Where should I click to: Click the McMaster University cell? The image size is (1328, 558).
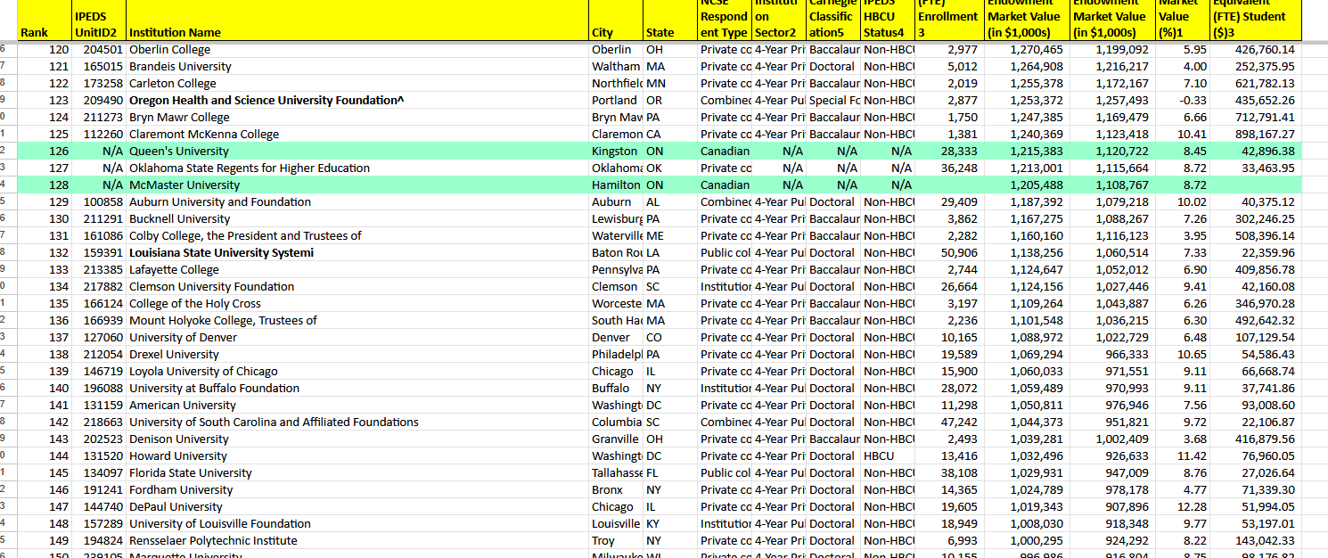(x=357, y=185)
